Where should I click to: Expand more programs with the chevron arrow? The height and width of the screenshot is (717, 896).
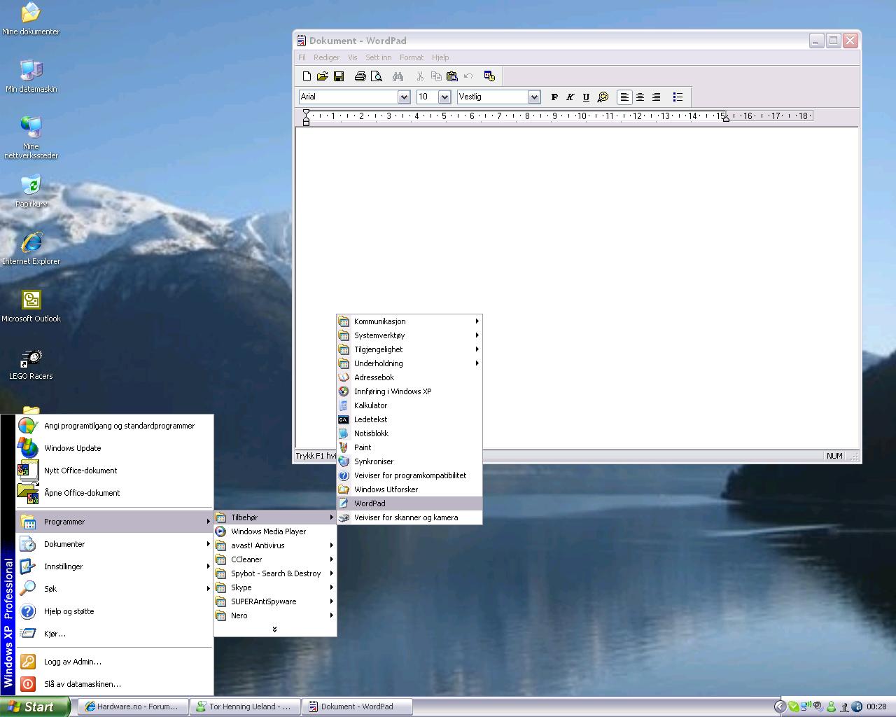tap(274, 629)
